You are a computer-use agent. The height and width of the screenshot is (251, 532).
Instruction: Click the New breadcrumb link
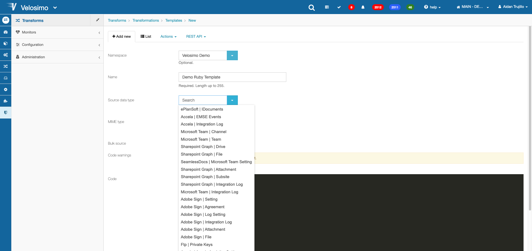192,21
